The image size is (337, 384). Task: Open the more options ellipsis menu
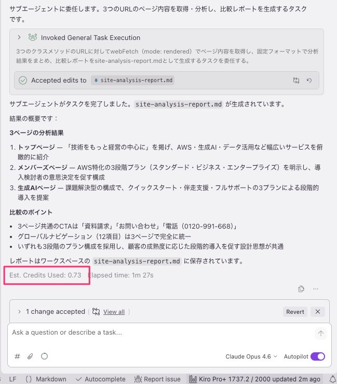[316, 289]
